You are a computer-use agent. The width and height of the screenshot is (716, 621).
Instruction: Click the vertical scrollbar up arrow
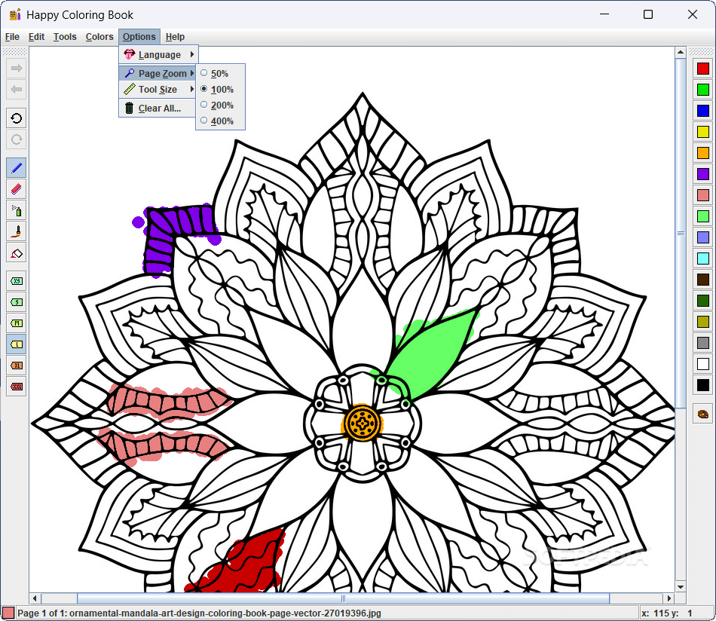point(681,52)
